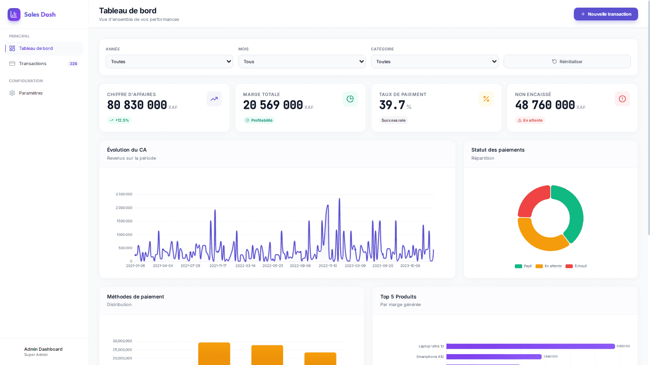Toggle the Payé legend entry
The height and width of the screenshot is (365, 650).
(x=523, y=266)
